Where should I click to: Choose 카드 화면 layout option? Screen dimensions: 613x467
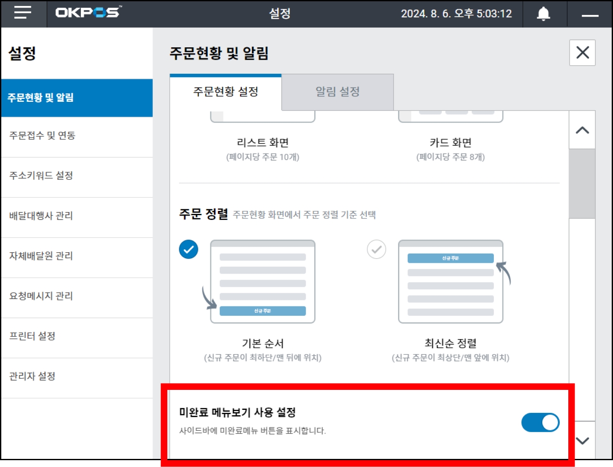[x=450, y=143]
